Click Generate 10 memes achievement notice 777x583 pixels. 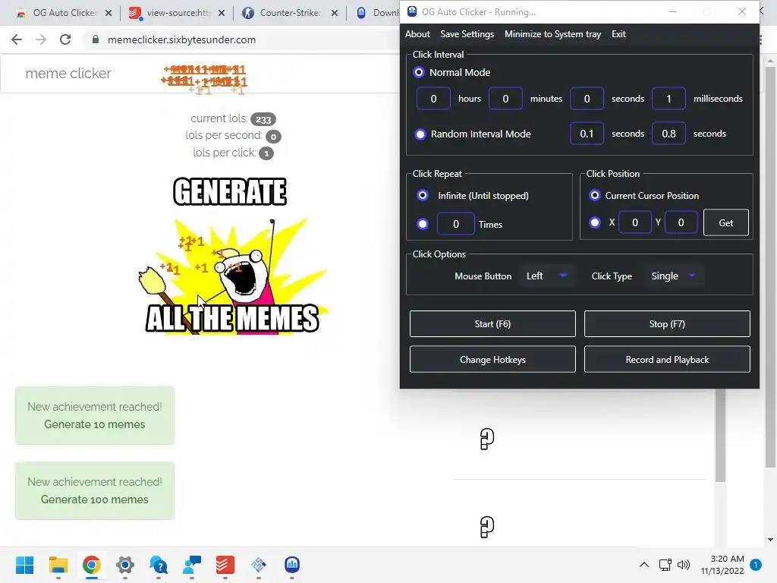point(95,415)
